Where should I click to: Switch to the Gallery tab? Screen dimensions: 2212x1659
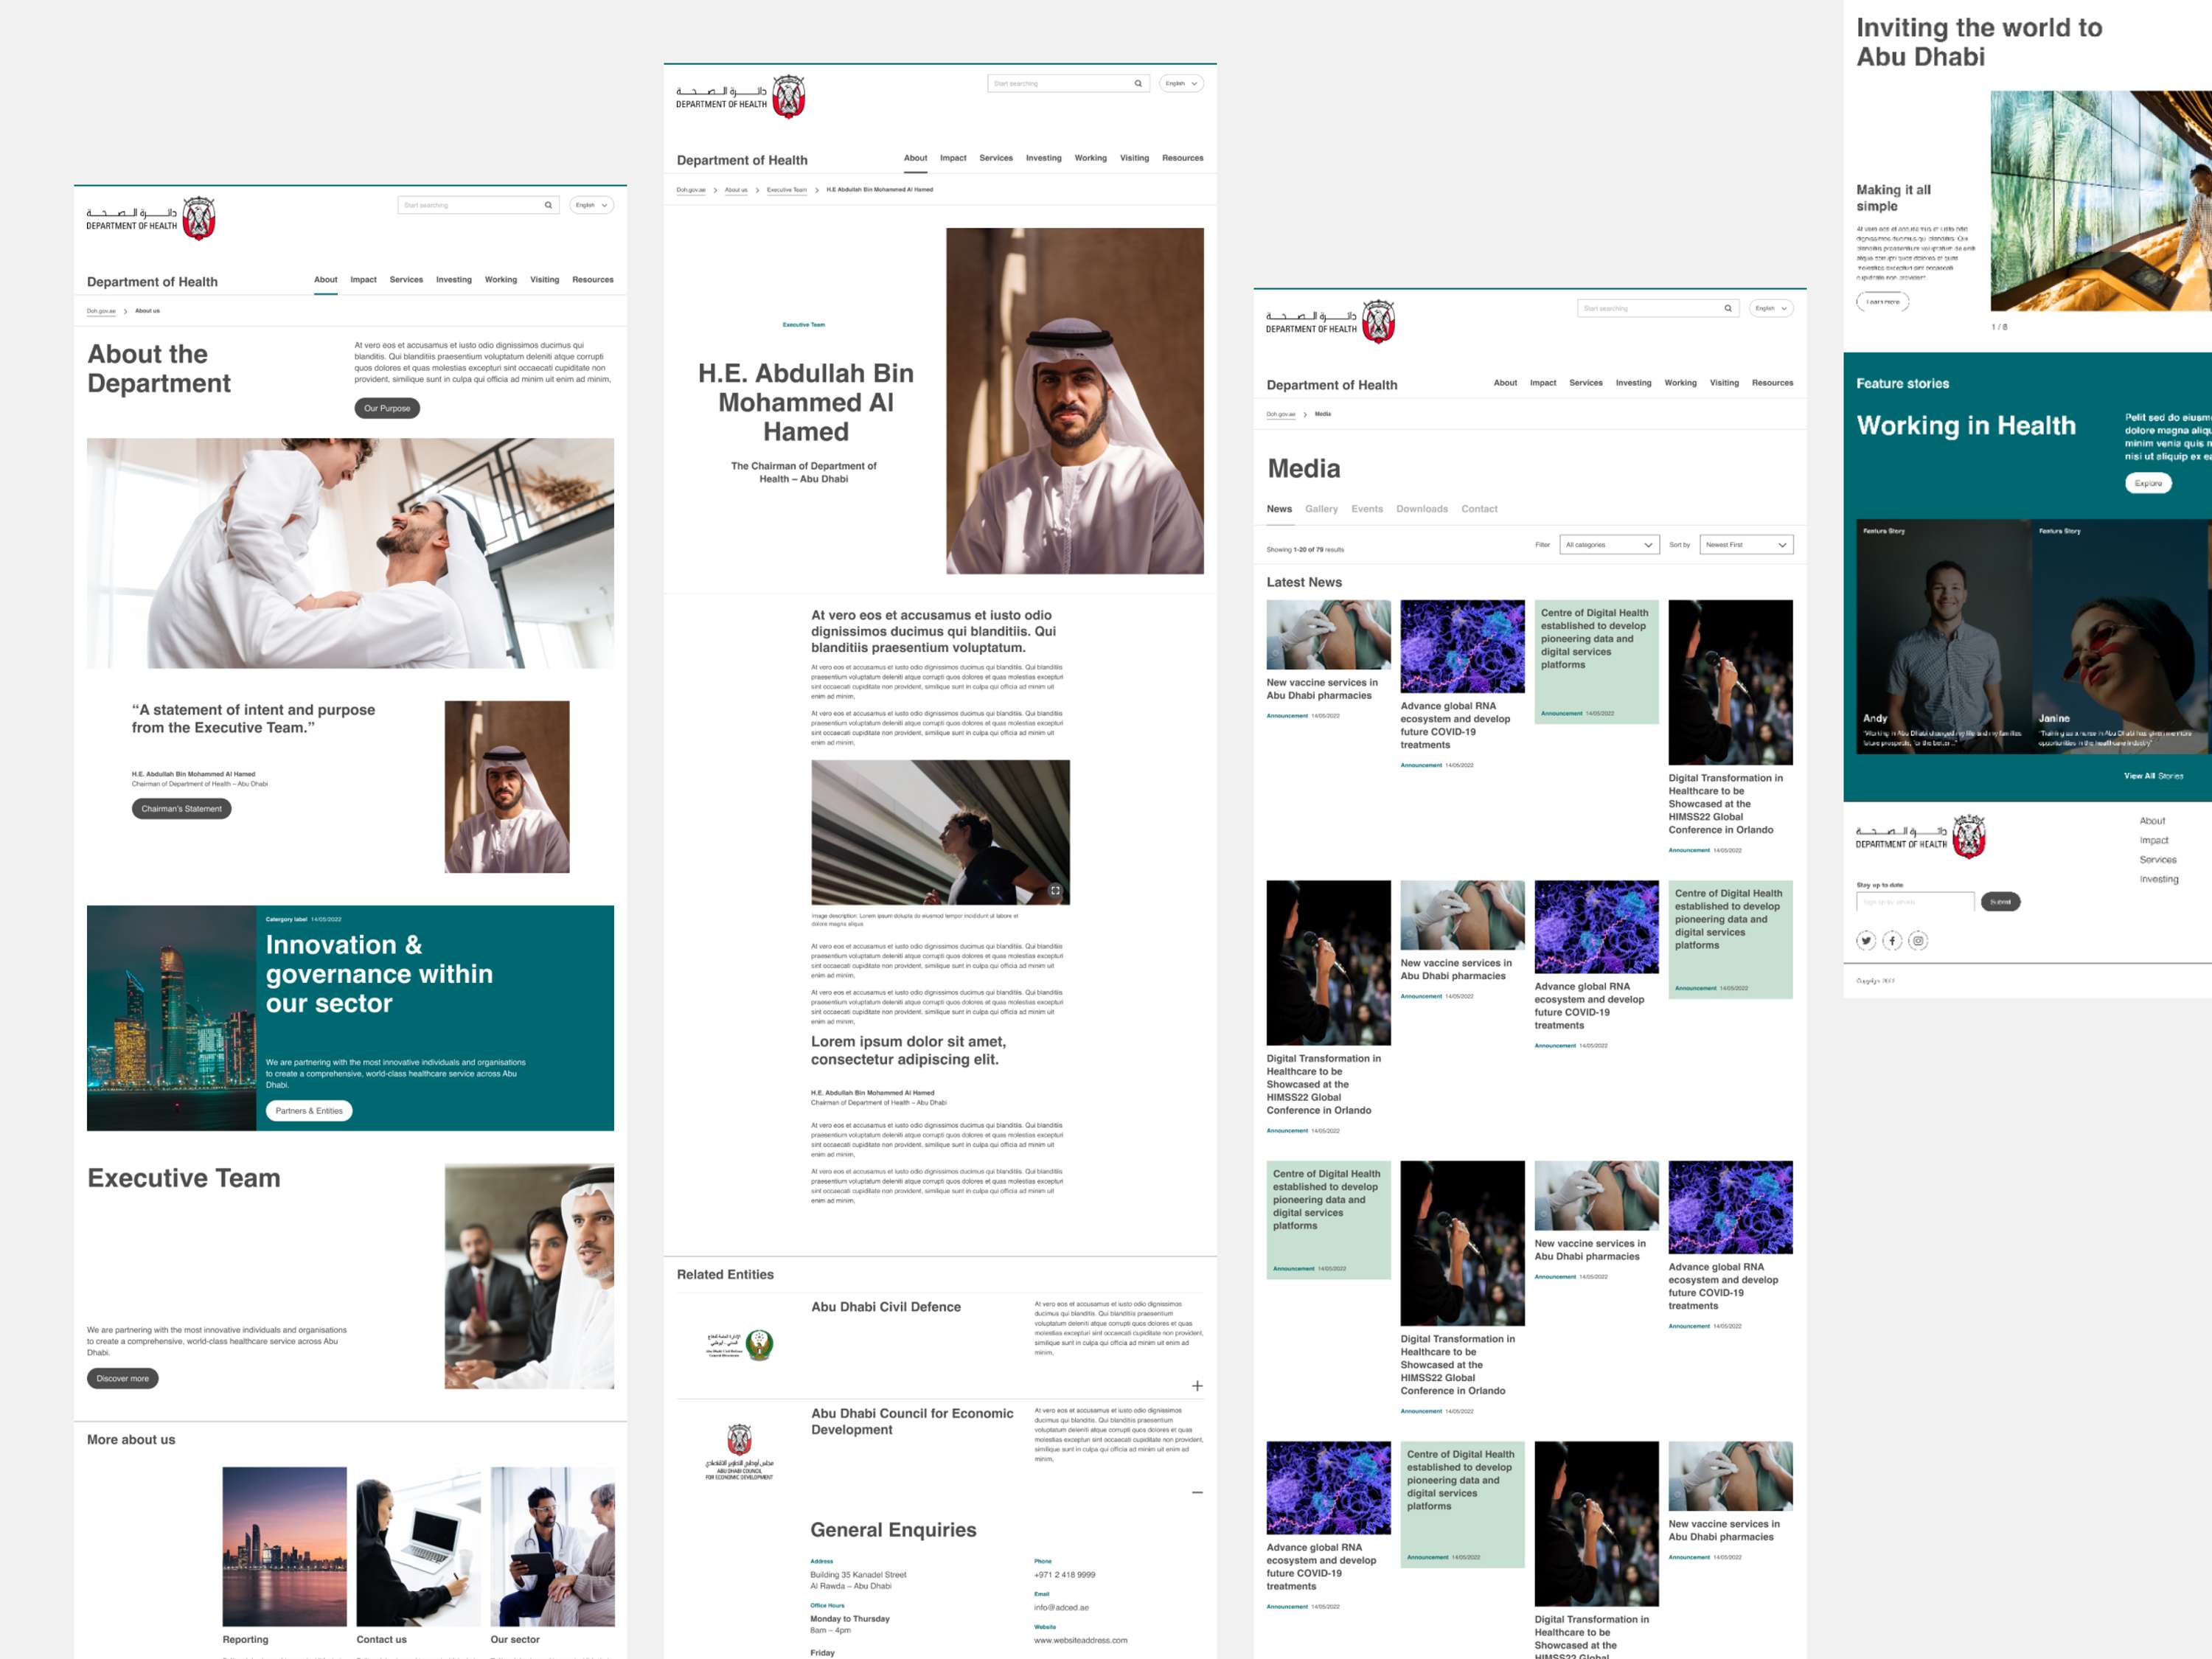point(1321,509)
